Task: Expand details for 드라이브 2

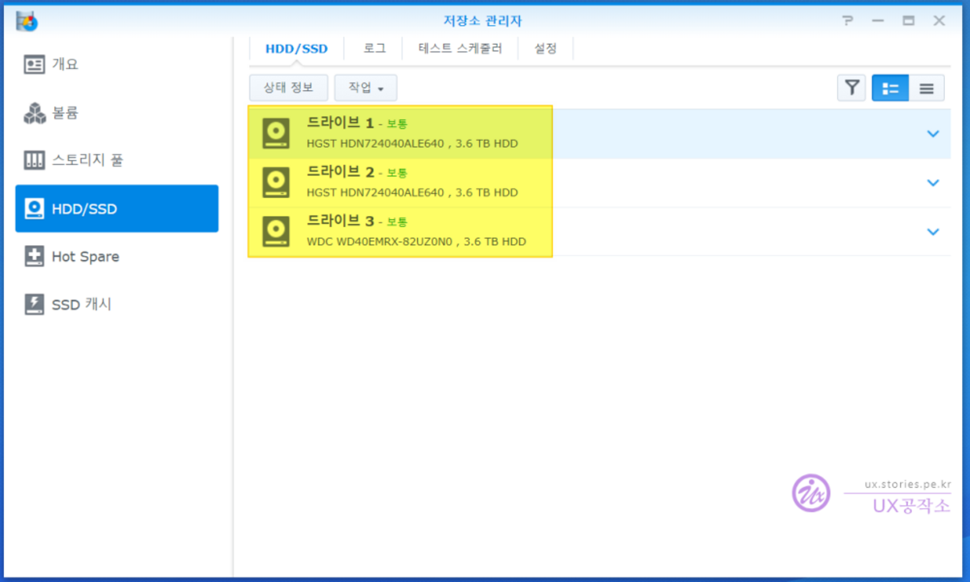Action: pyautogui.click(x=932, y=183)
